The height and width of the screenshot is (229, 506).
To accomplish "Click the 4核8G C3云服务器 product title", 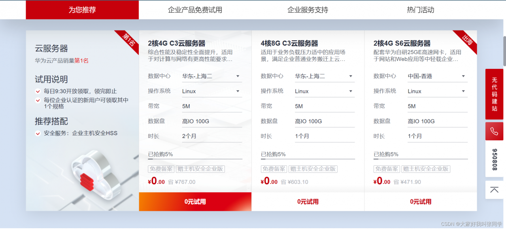I will click(289, 44).
